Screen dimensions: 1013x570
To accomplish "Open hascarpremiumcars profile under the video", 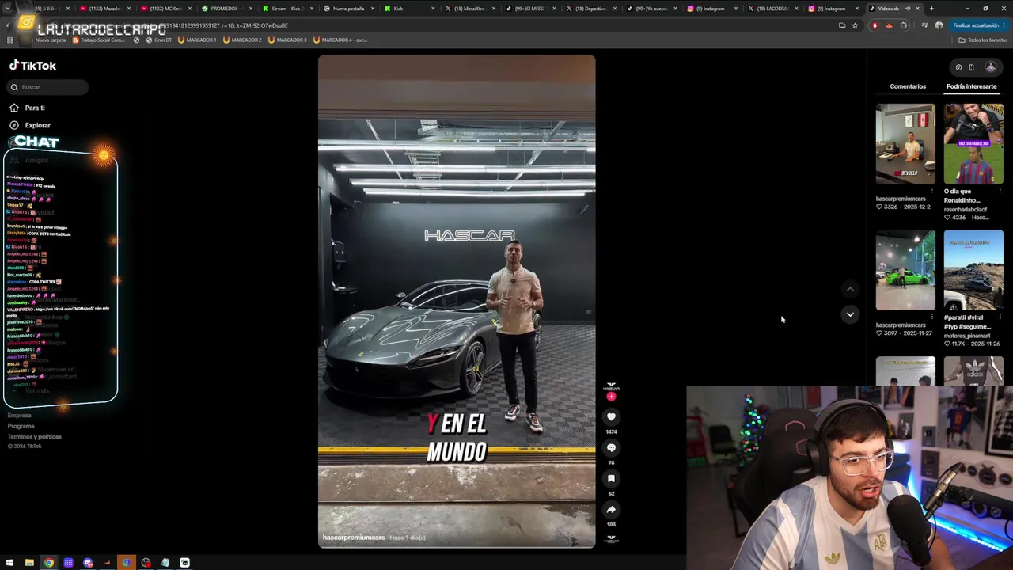I will click(x=353, y=538).
